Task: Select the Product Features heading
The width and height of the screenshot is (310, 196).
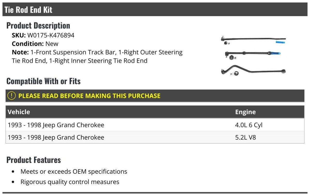Action: coord(34,160)
